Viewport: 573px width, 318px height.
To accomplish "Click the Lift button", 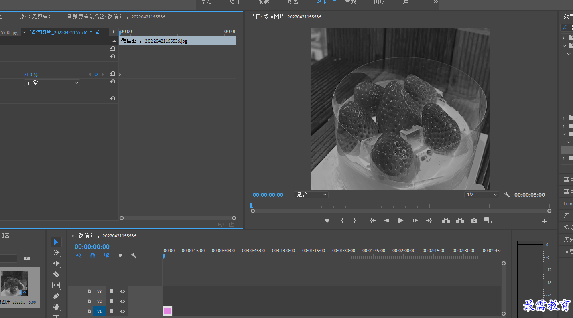I will 446,221.
